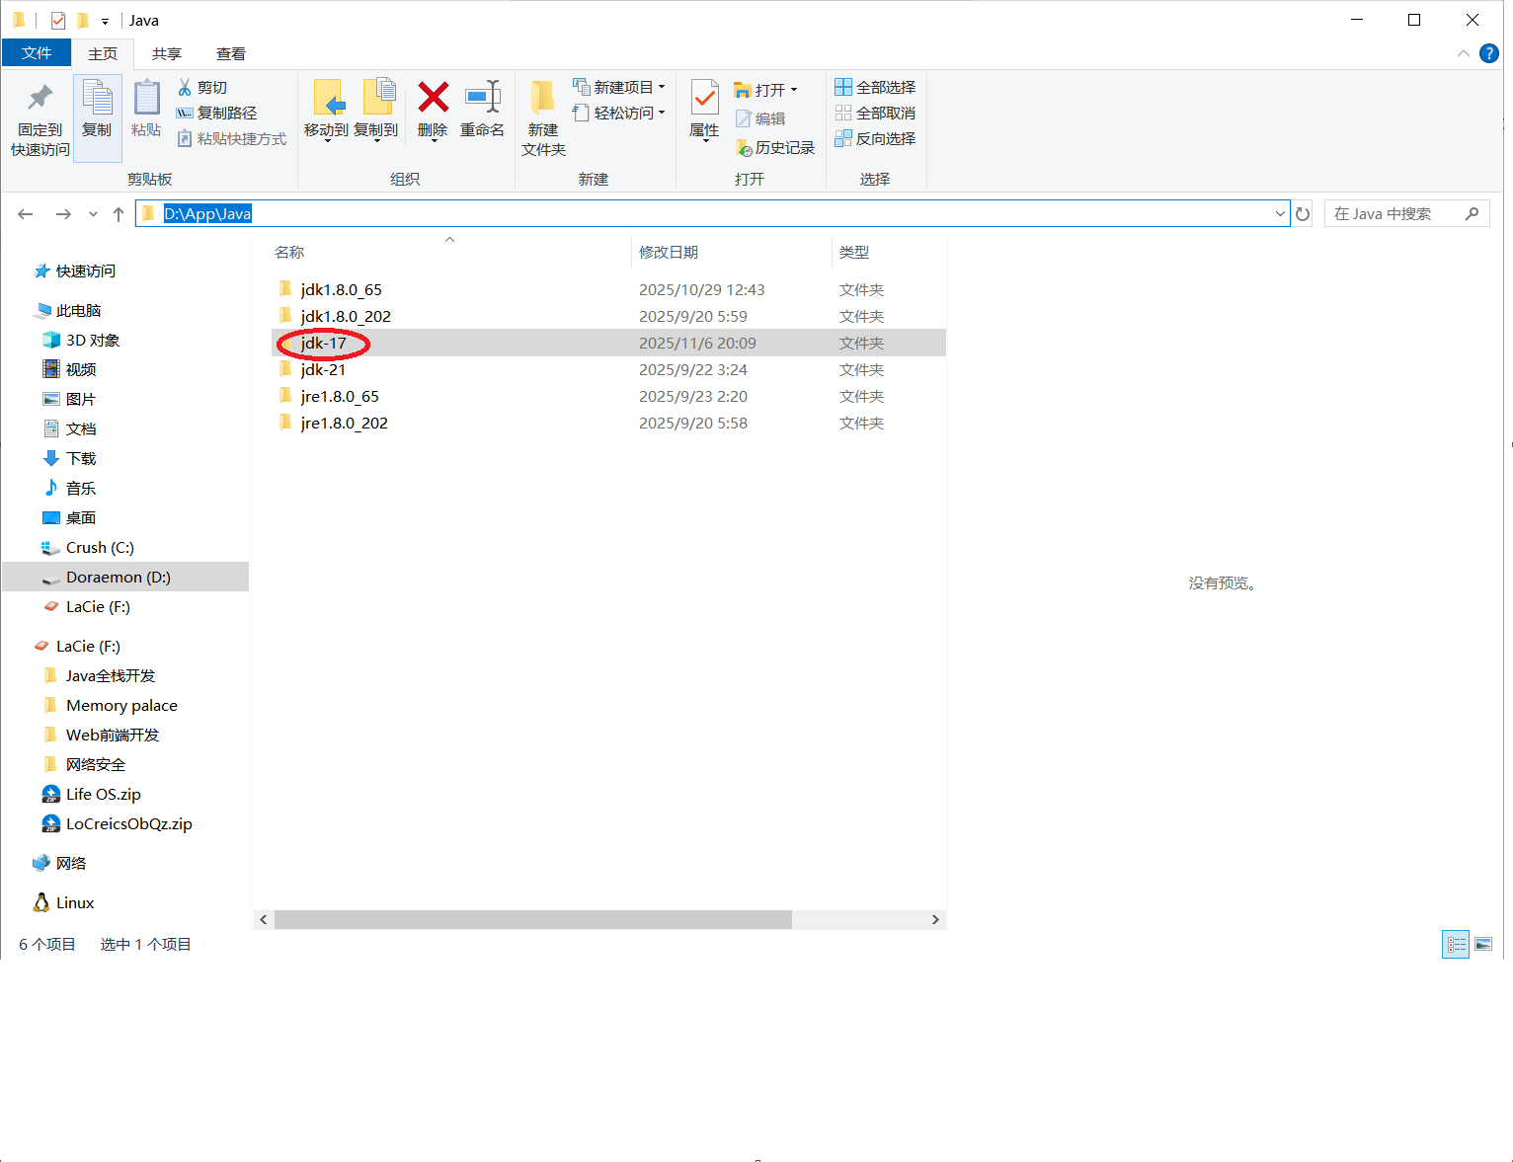Click the Copy icon in clipboard group
This screenshot has width=1513, height=1162.
(x=97, y=99)
